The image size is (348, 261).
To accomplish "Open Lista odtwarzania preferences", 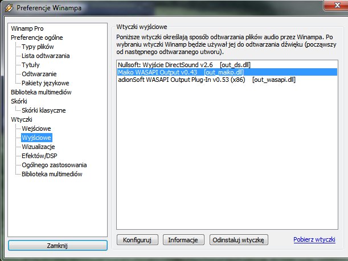I will (46, 56).
